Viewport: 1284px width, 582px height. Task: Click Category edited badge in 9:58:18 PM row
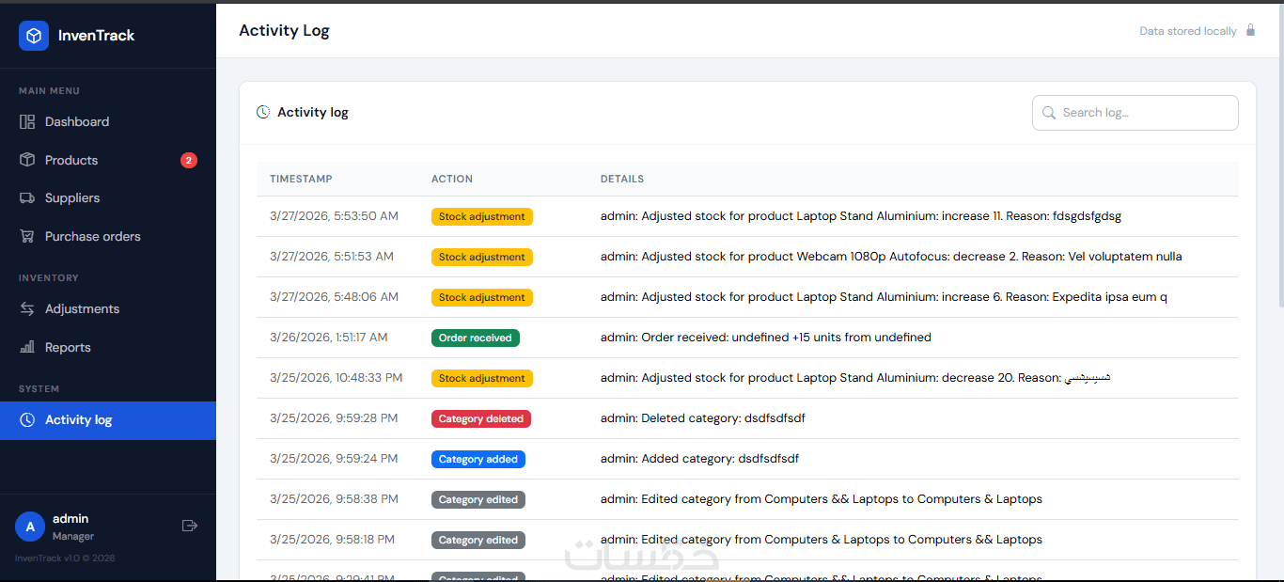pyautogui.click(x=478, y=540)
